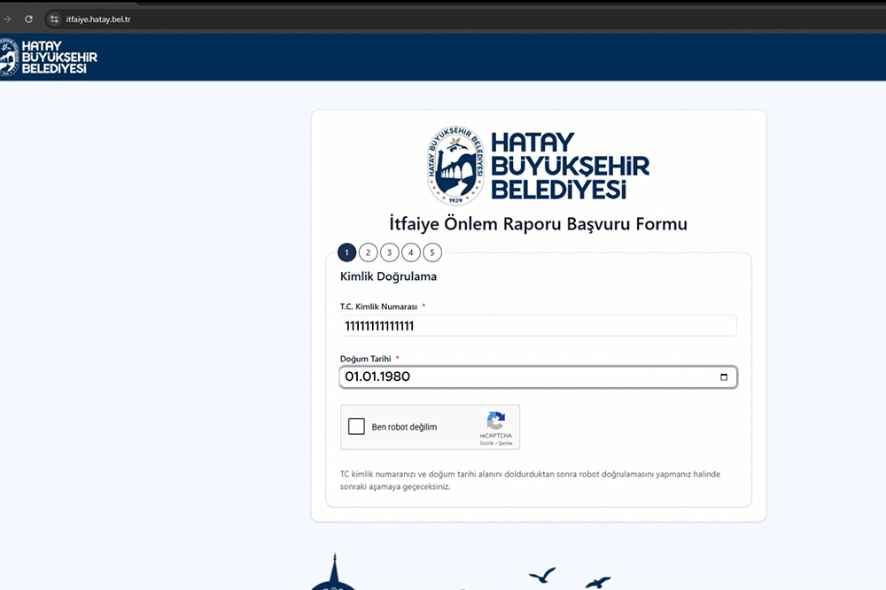Reload the page with the browser refresh icon
This screenshot has height=590, width=886.
(28, 19)
